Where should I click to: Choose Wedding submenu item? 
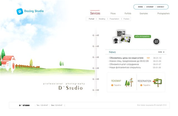[x=102, y=19]
